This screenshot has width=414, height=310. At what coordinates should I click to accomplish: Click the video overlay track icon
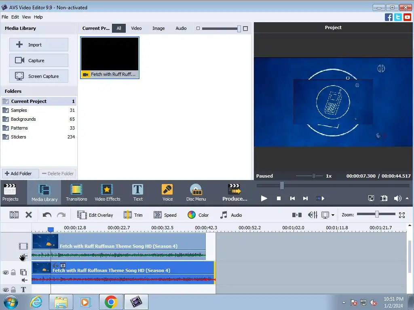point(23,272)
